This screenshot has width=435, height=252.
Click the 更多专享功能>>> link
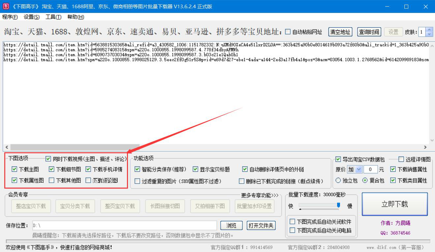point(260,195)
